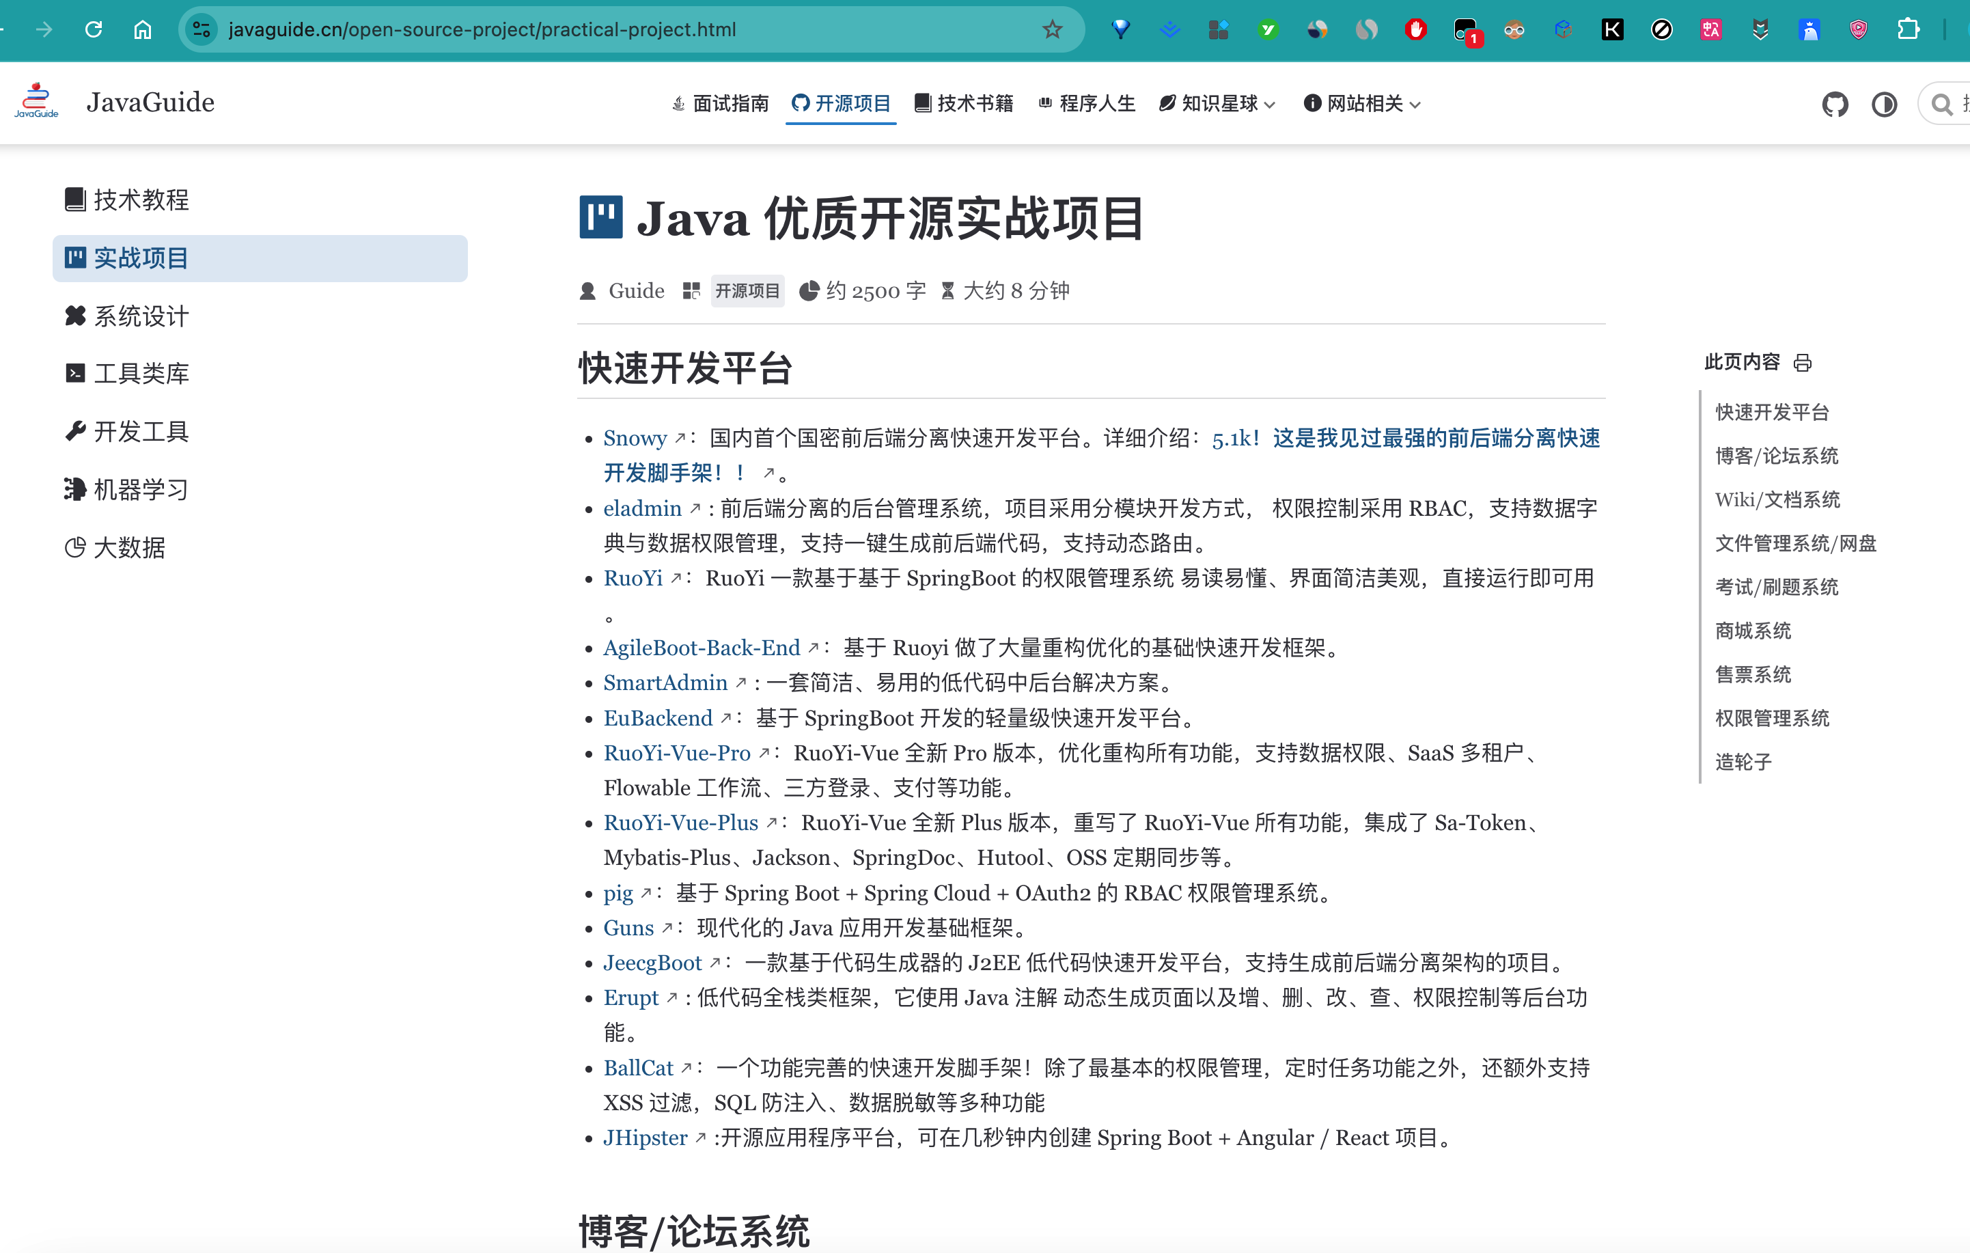This screenshot has width=1970, height=1253.
Task: Go to the browser home page icon
Action: point(142,29)
